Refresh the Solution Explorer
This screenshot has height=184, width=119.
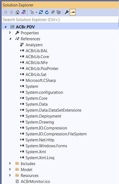coord(47,12)
